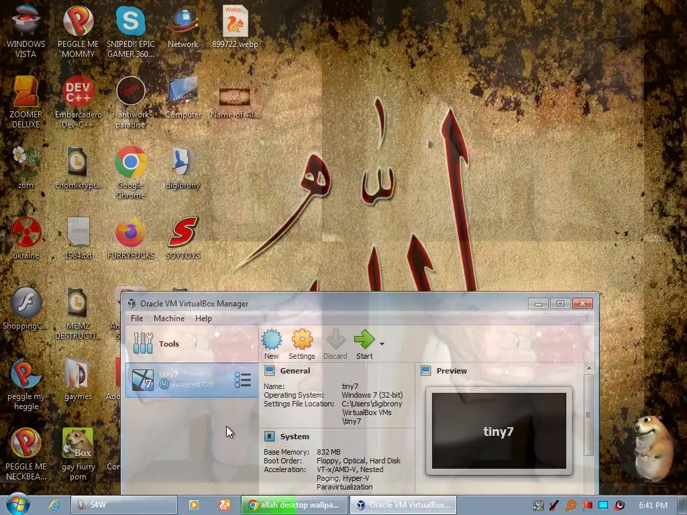Click VirtualBox details pane scrollbar

tap(589, 414)
